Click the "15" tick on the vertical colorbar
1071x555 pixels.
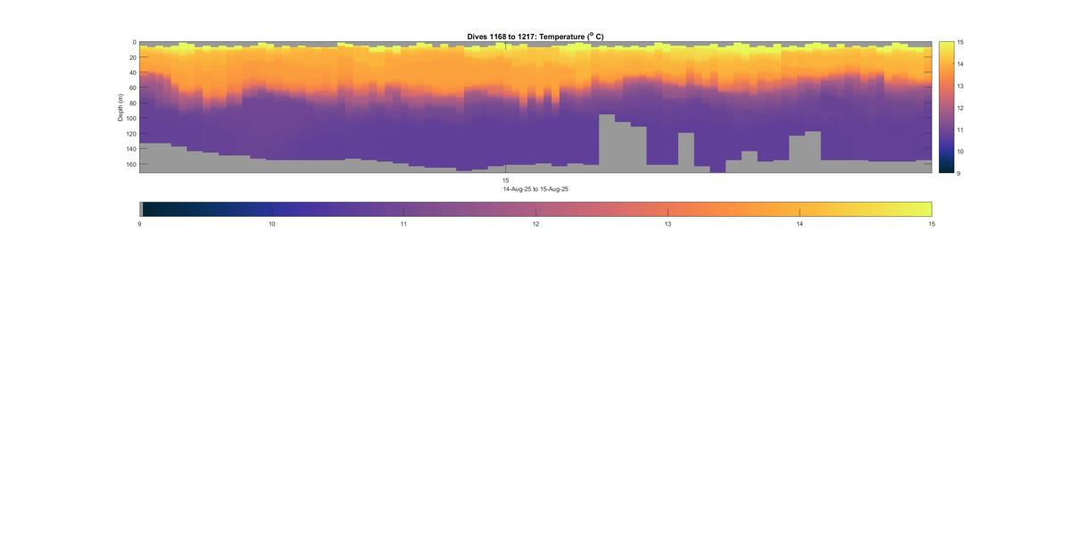pyautogui.click(x=960, y=42)
